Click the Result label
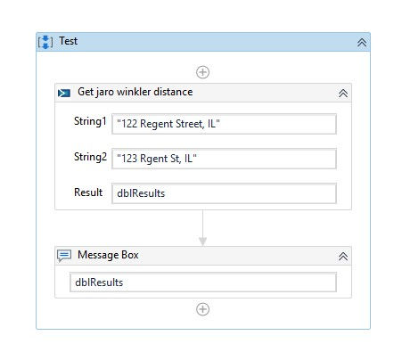 click(x=88, y=192)
